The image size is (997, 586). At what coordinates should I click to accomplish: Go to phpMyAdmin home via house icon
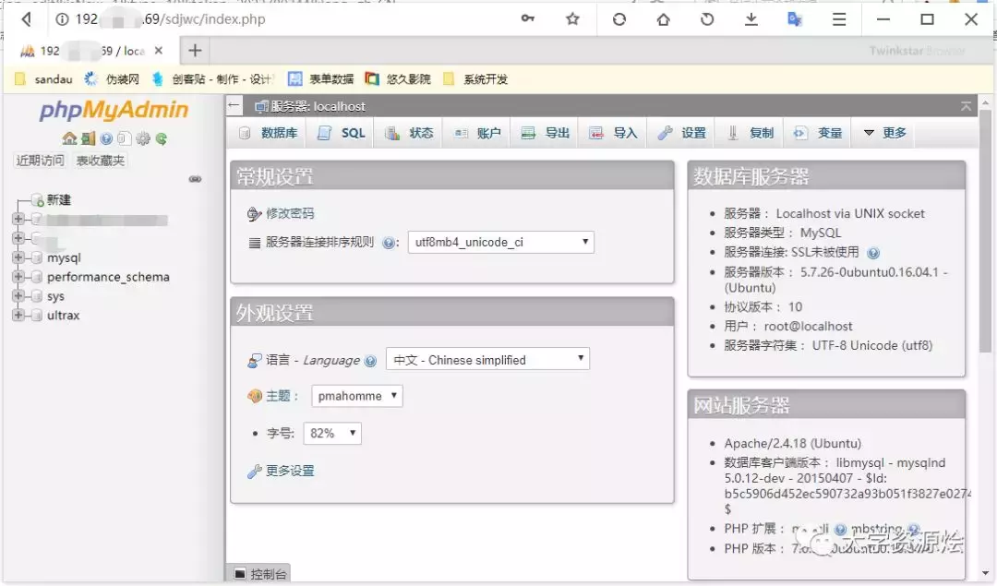pyautogui.click(x=69, y=138)
